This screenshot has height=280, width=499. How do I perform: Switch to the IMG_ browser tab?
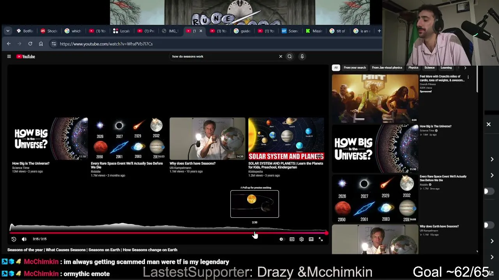pos(170,31)
